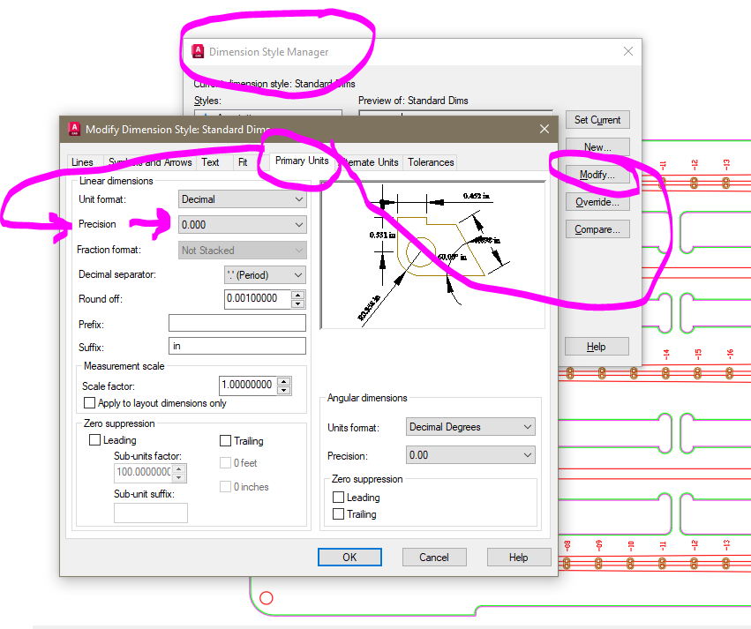Open angular Units format Decimal Degrees dropdown
Viewport: 751px width, 629px height.
pos(470,427)
